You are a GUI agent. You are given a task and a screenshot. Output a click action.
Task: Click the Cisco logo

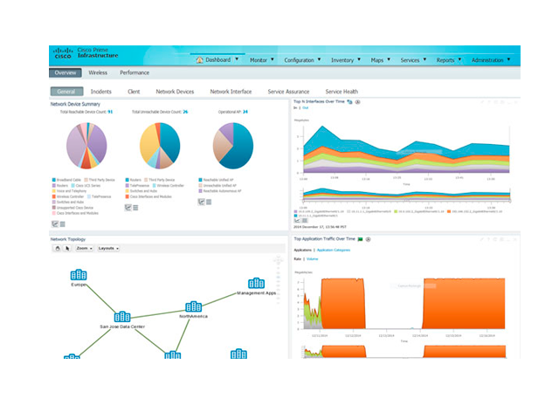pos(63,53)
